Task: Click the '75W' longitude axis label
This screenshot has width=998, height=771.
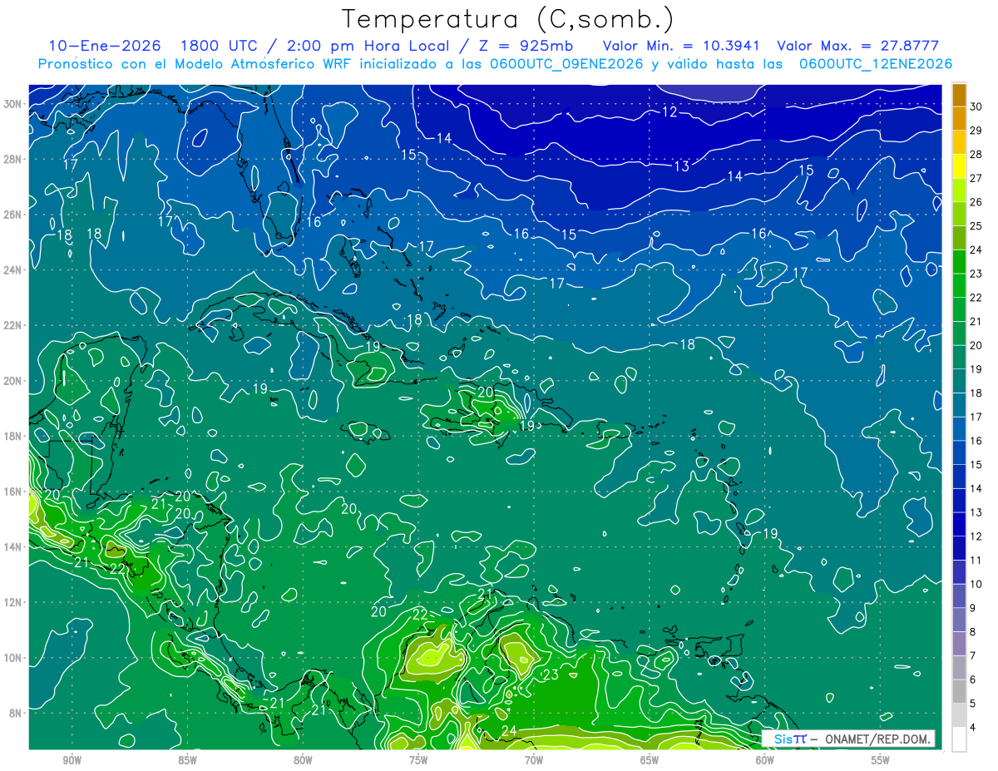Action: [418, 760]
